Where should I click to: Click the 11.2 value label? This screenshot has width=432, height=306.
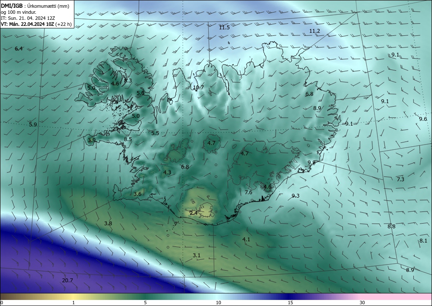pyautogui.click(x=314, y=31)
